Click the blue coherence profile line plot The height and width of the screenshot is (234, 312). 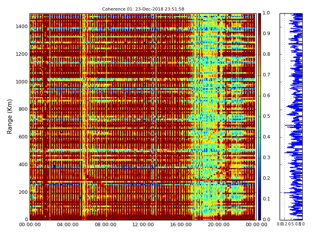pos(291,117)
